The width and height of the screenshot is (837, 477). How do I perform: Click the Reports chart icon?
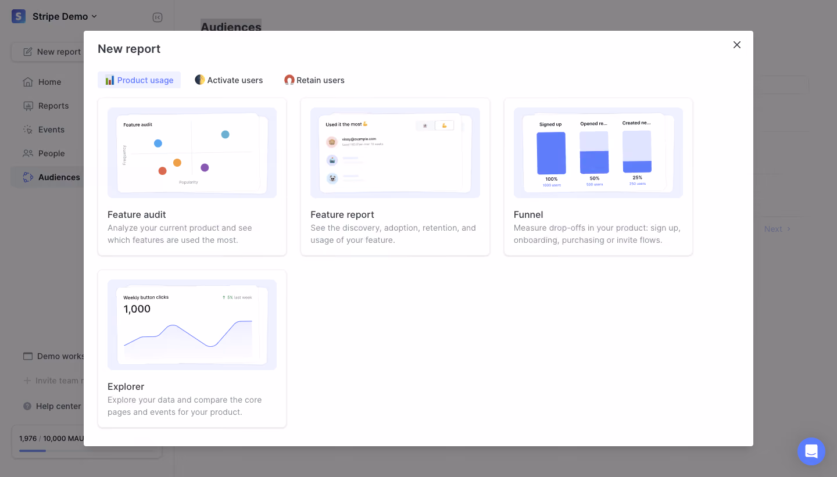coord(28,106)
